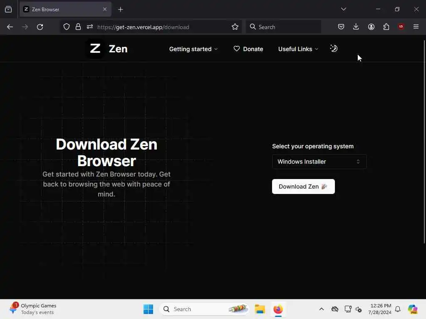Click the Download Zen button
This screenshot has width=426, height=319.
coord(303,186)
